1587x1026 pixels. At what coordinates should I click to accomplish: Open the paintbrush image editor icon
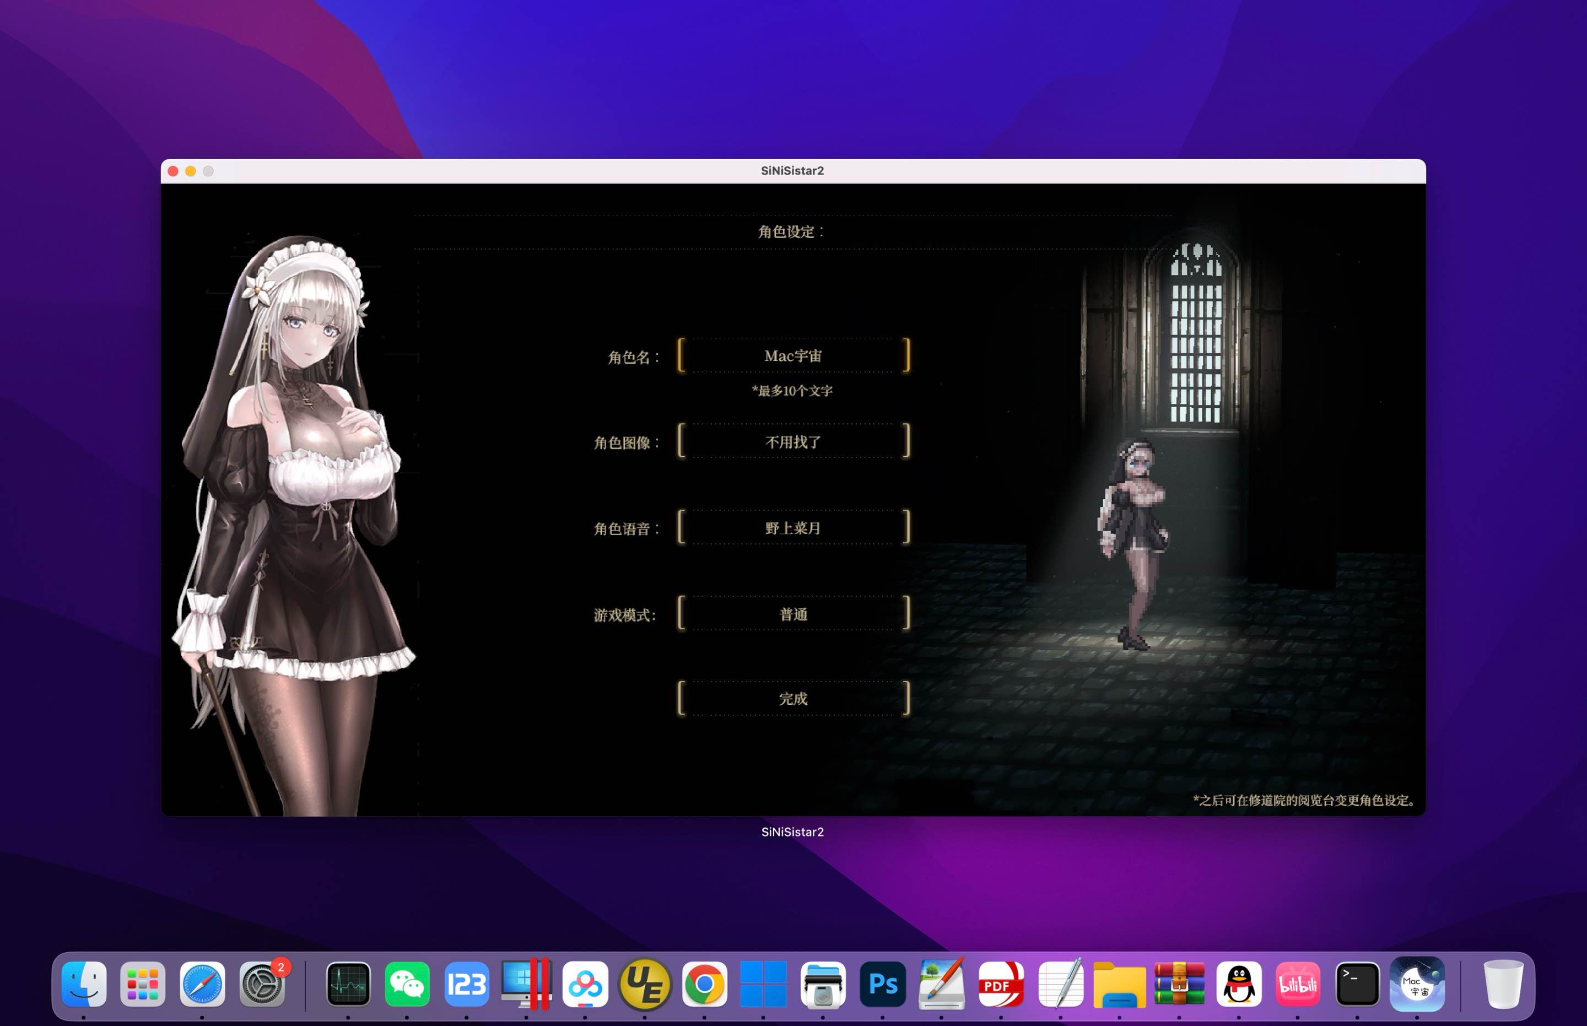pyautogui.click(x=941, y=984)
